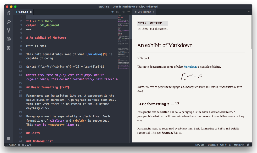
Task: Open the Search view in activity bar
Action: [x=9, y=22]
